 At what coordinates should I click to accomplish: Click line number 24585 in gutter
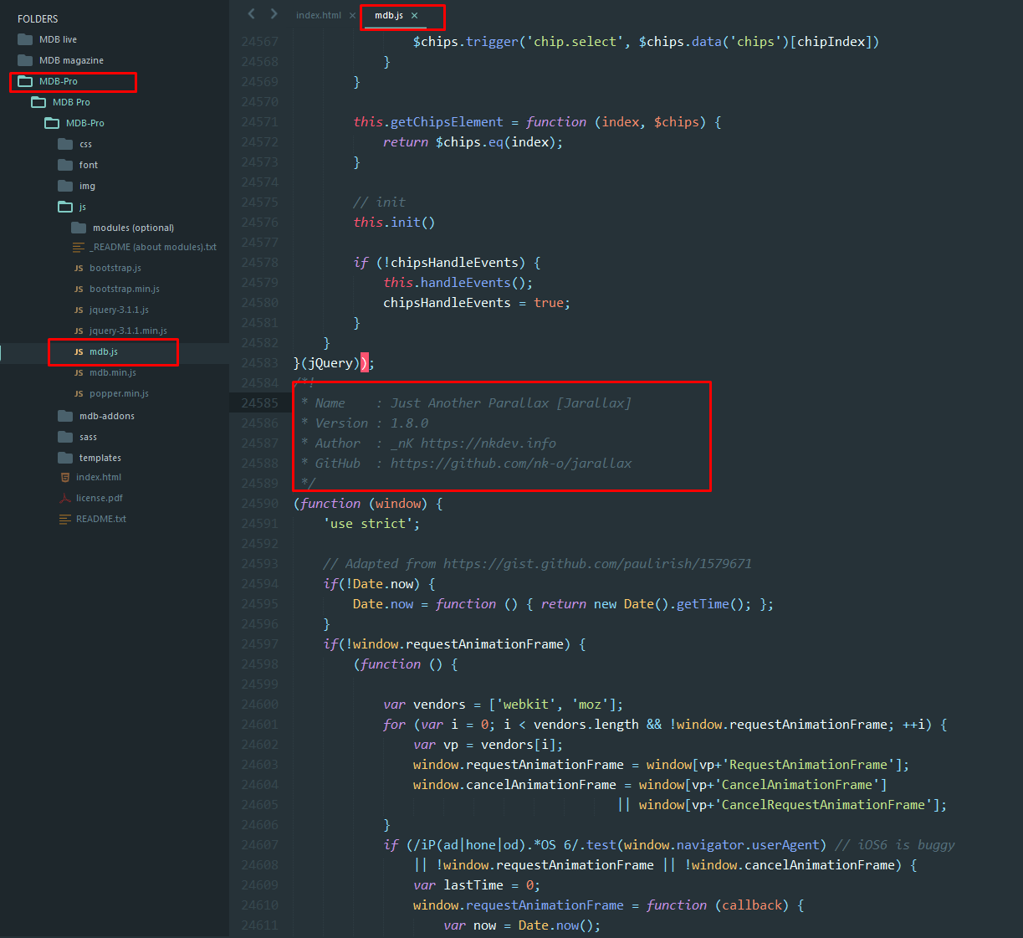pyautogui.click(x=260, y=403)
